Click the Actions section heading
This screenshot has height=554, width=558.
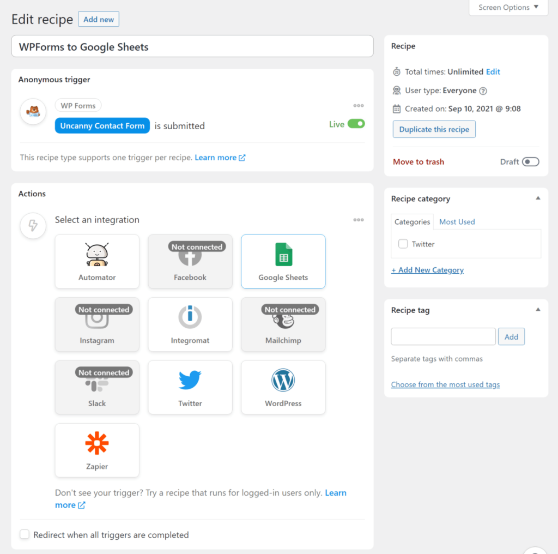(32, 194)
